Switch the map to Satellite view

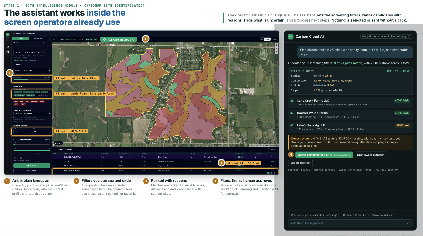click(267, 39)
